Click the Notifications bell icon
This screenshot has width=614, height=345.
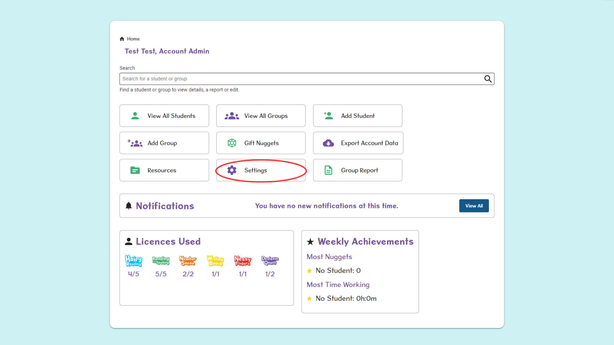(128, 206)
